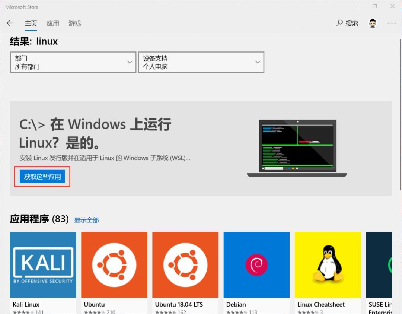The width and height of the screenshot is (402, 314).
Task: Close the Microsoft Store window
Action: tap(393, 6)
